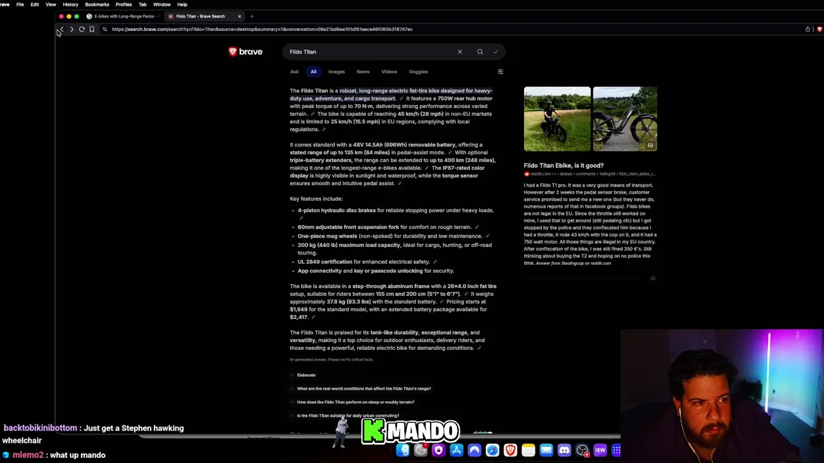Open NordVPN from the Dock

[x=474, y=450]
